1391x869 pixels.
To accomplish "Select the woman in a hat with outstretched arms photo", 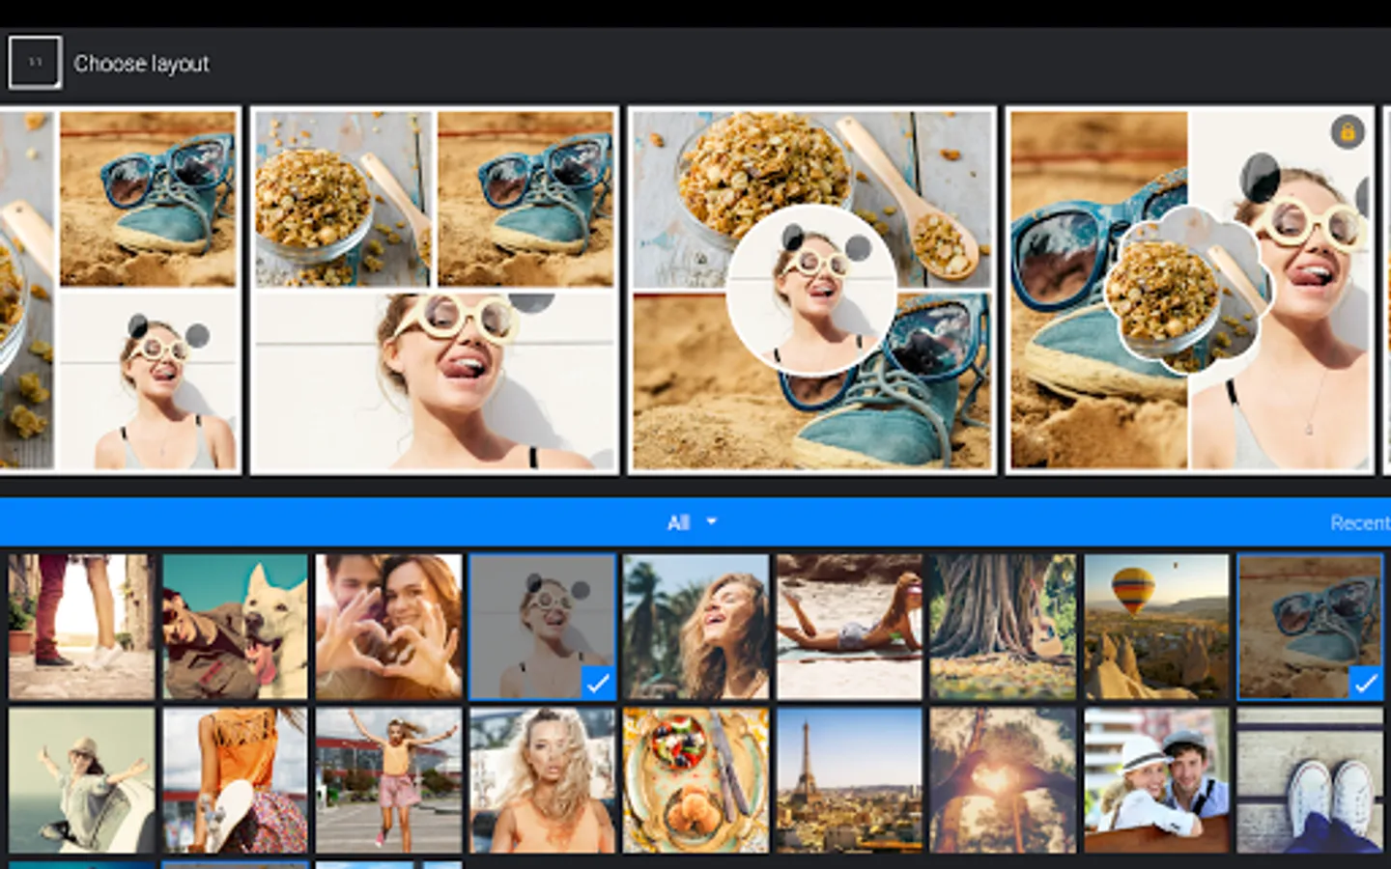I will 81,780.
